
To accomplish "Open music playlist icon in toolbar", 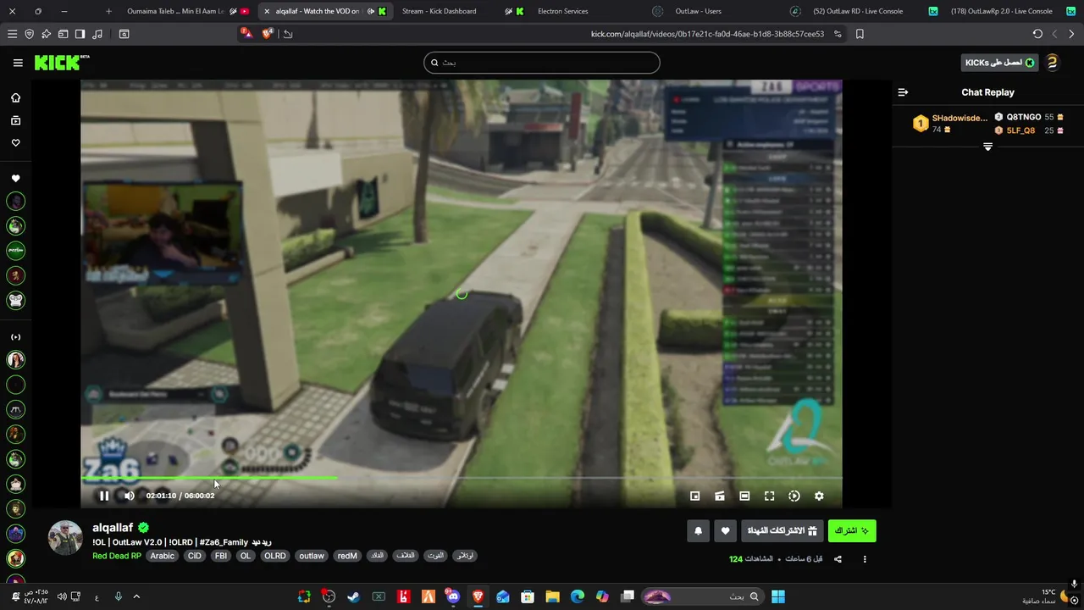I will pos(97,34).
